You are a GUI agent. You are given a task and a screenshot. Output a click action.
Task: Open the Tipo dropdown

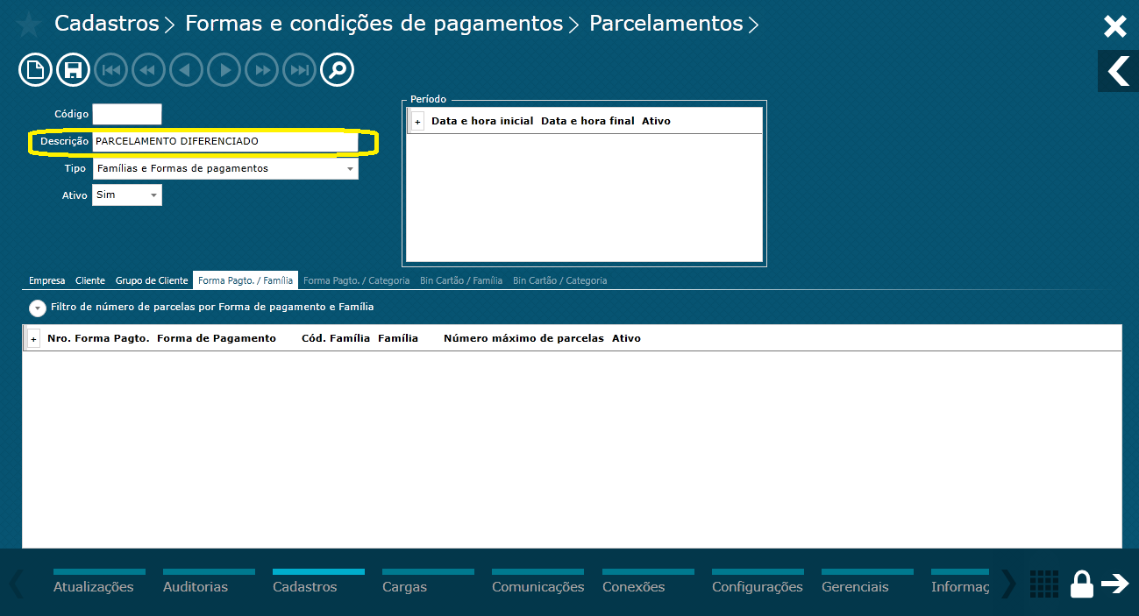point(225,168)
